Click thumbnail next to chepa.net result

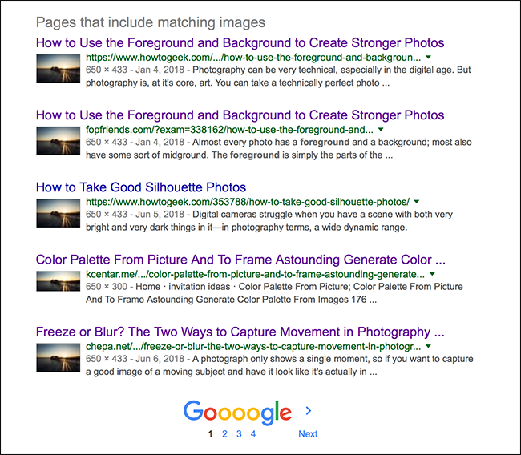click(59, 358)
